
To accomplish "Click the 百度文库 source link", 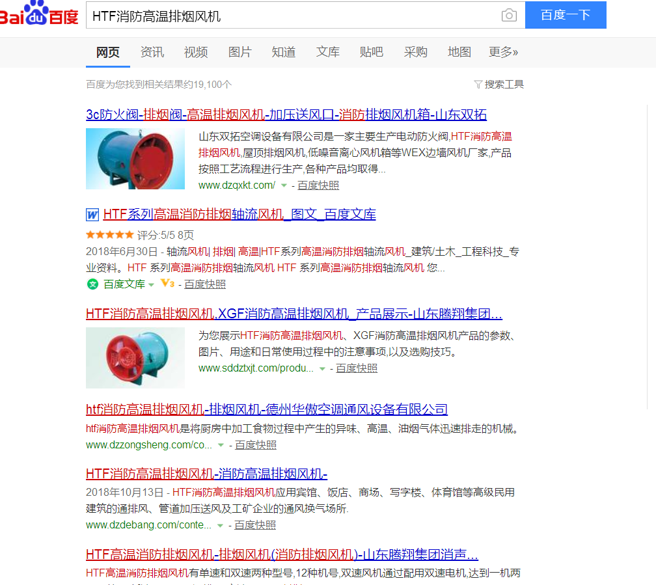I will click(124, 284).
